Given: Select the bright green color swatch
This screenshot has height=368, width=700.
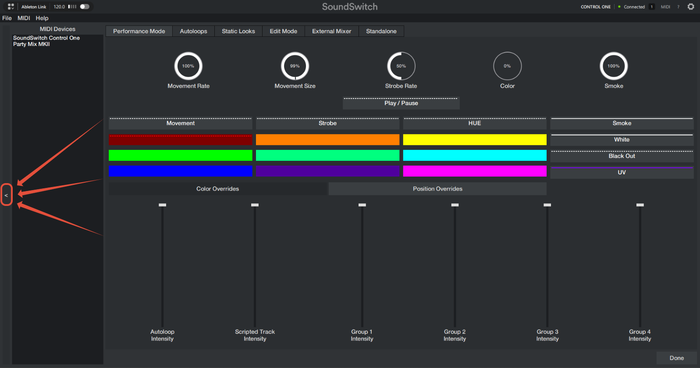Looking at the screenshot, I should click(x=181, y=156).
